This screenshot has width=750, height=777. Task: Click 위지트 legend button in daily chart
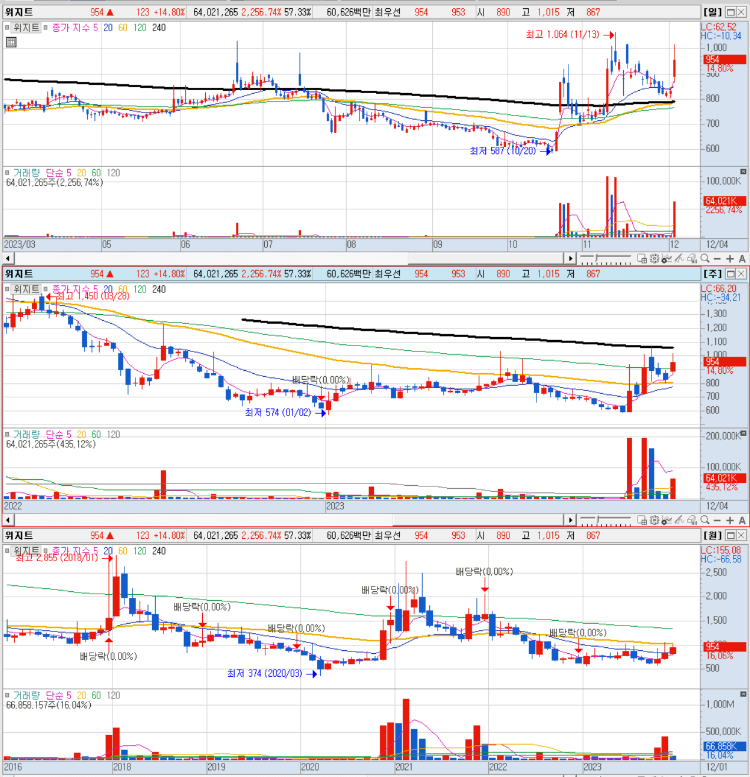coord(27,28)
